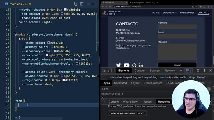214x120 pixels.
Task: Open the Styles pane tab
Action: pos(106,83)
